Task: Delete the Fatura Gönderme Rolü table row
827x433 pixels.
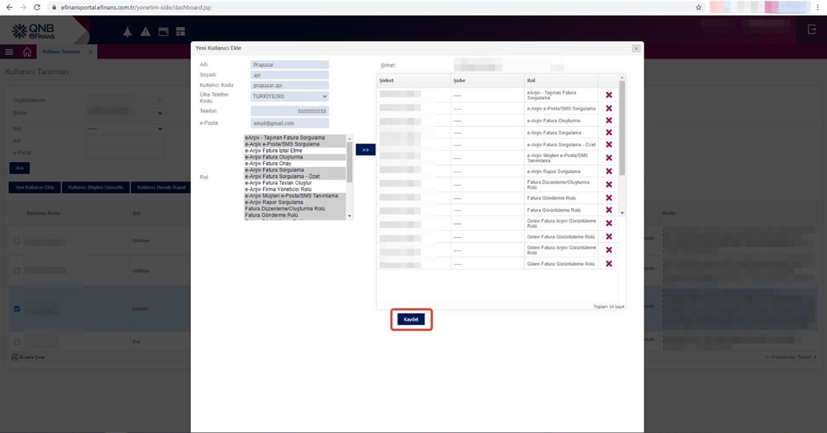Action: pyautogui.click(x=609, y=198)
